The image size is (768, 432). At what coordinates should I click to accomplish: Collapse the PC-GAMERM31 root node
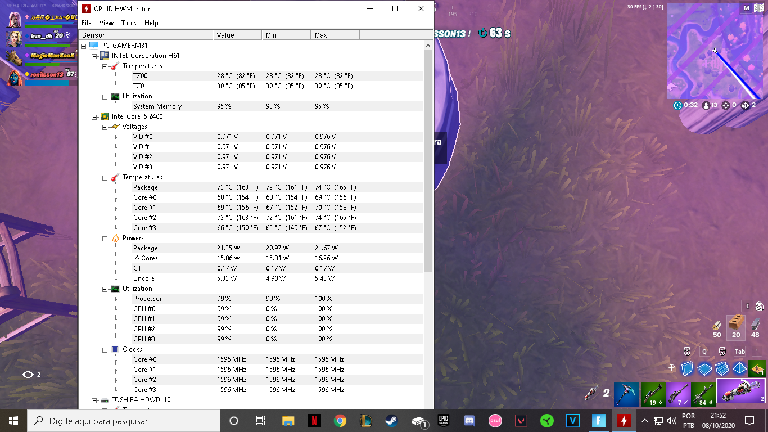pos(84,46)
